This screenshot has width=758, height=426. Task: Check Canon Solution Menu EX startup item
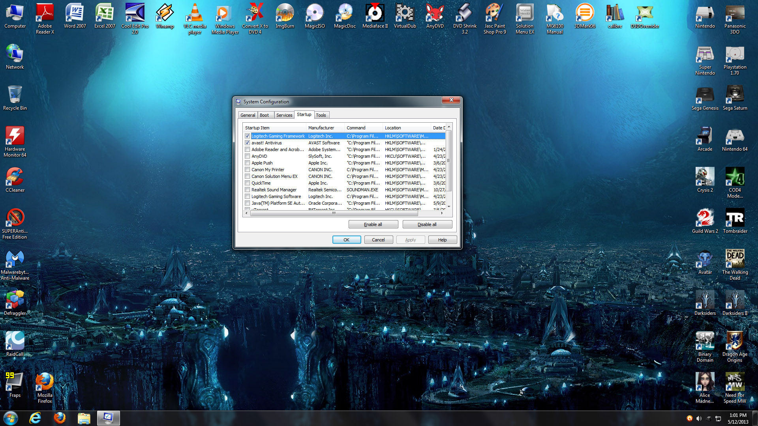click(x=247, y=176)
